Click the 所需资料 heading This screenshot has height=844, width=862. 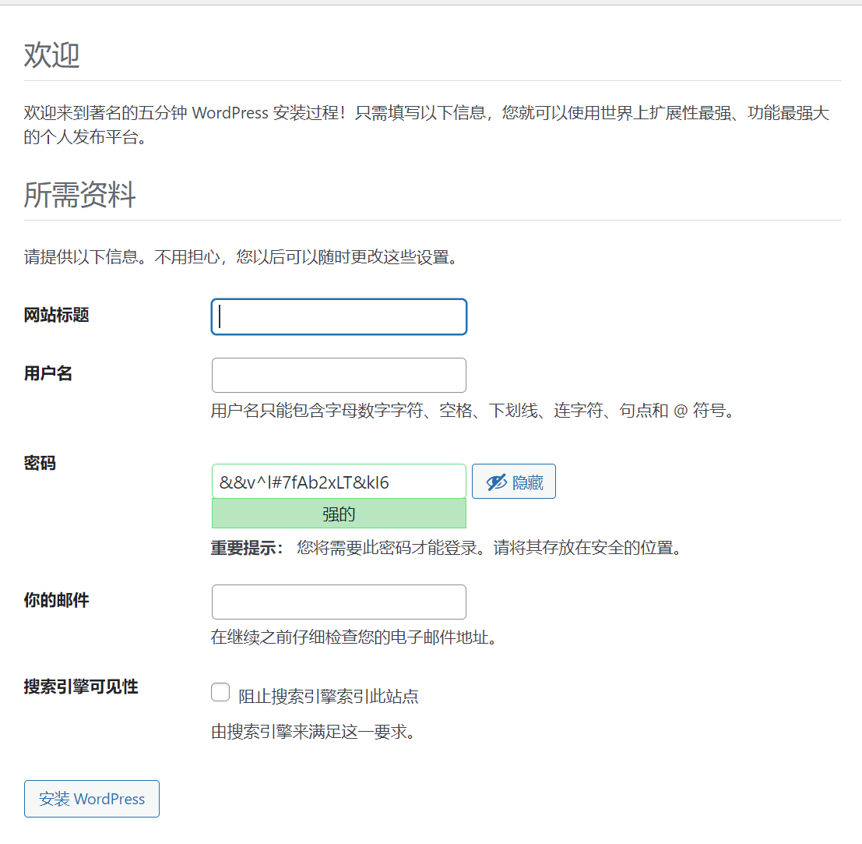point(79,195)
